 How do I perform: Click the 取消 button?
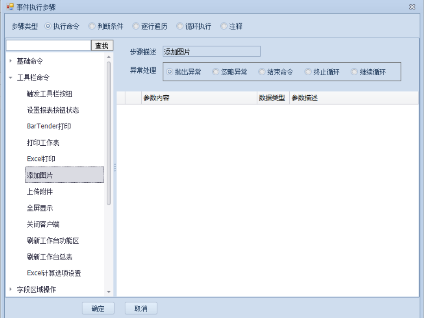pyautogui.click(x=141, y=308)
